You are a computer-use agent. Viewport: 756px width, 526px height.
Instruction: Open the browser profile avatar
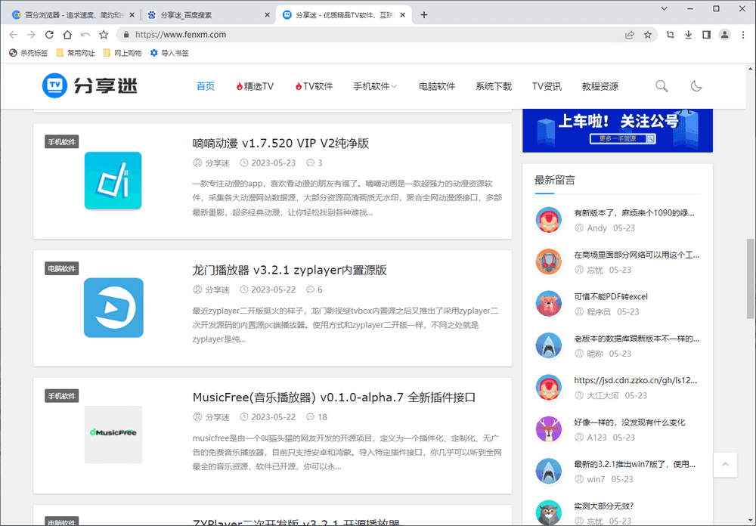(724, 34)
